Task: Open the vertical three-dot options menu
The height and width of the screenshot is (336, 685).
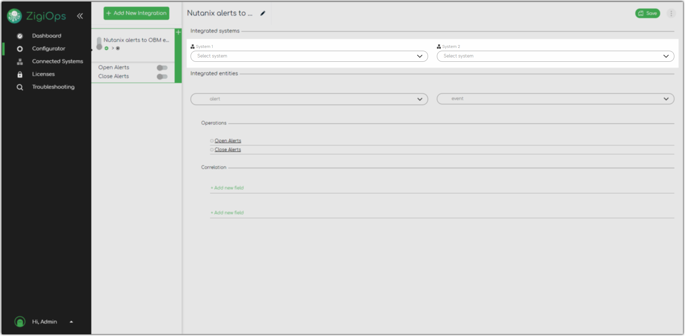Action: click(x=671, y=13)
